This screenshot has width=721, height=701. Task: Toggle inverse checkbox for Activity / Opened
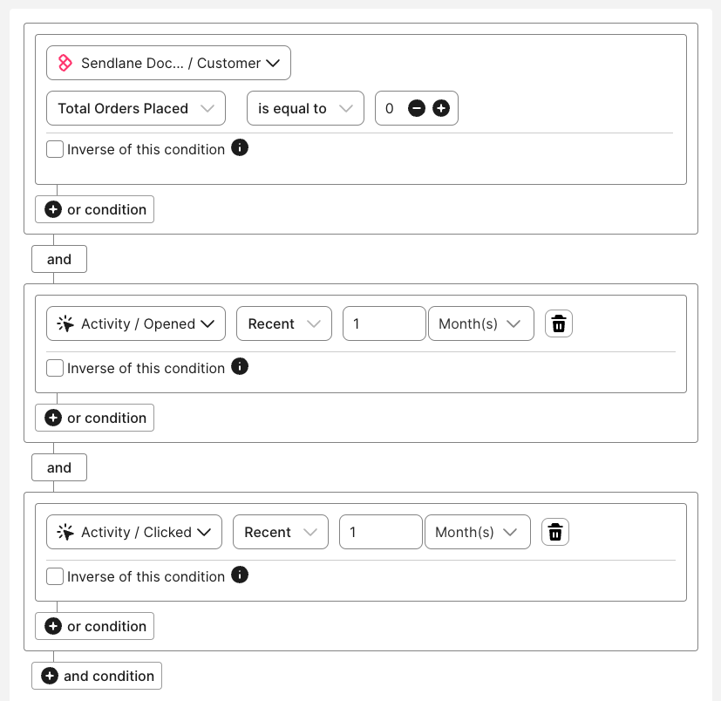(55, 368)
